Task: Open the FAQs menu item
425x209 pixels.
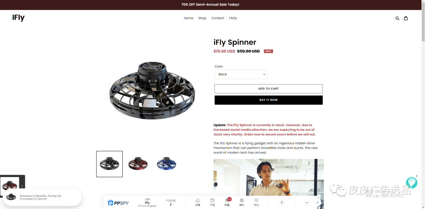Action: [x=233, y=18]
